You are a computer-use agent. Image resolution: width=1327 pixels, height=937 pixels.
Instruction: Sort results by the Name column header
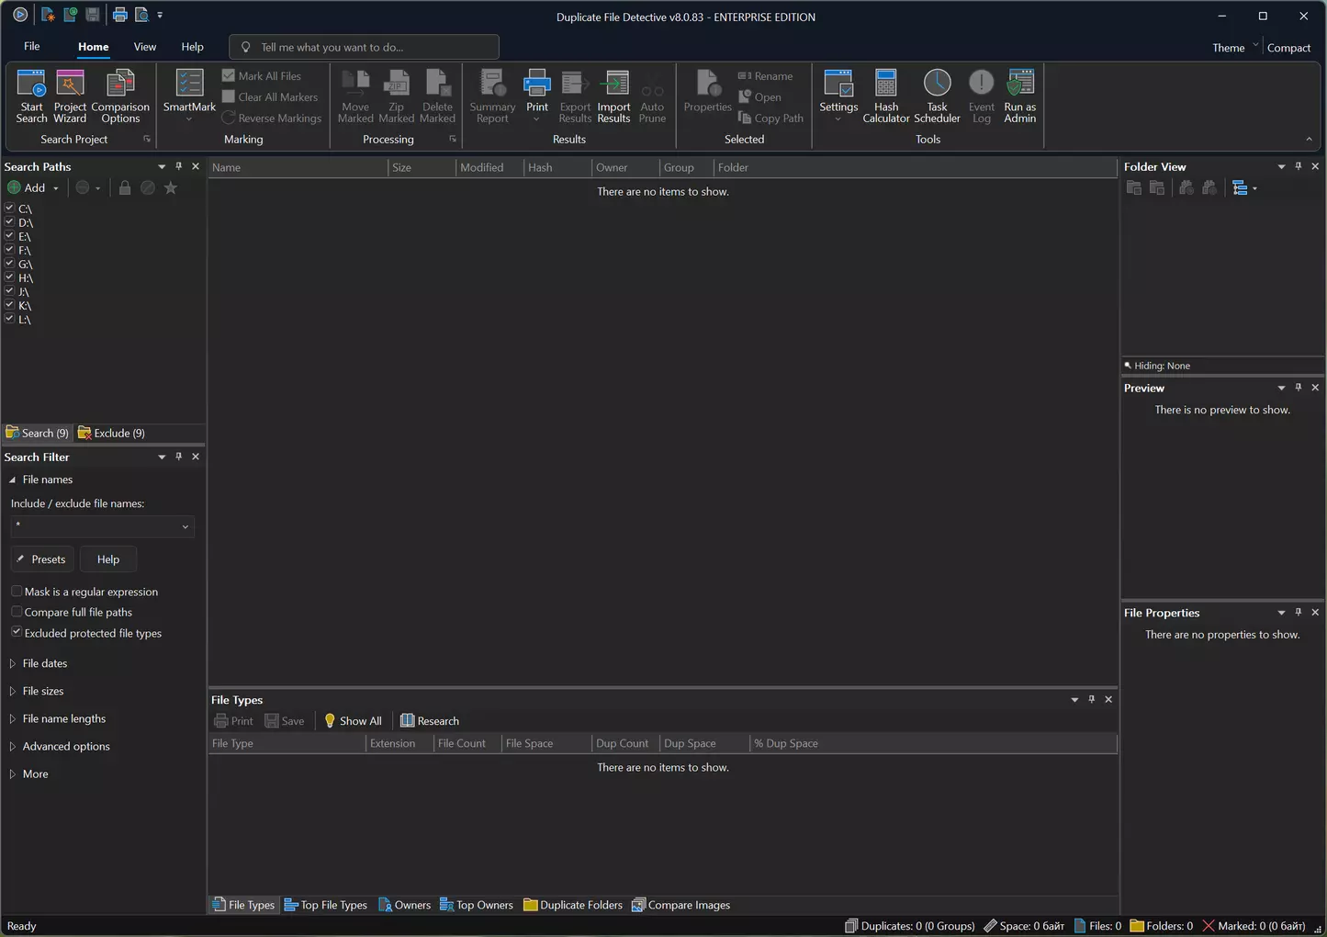coord(298,167)
